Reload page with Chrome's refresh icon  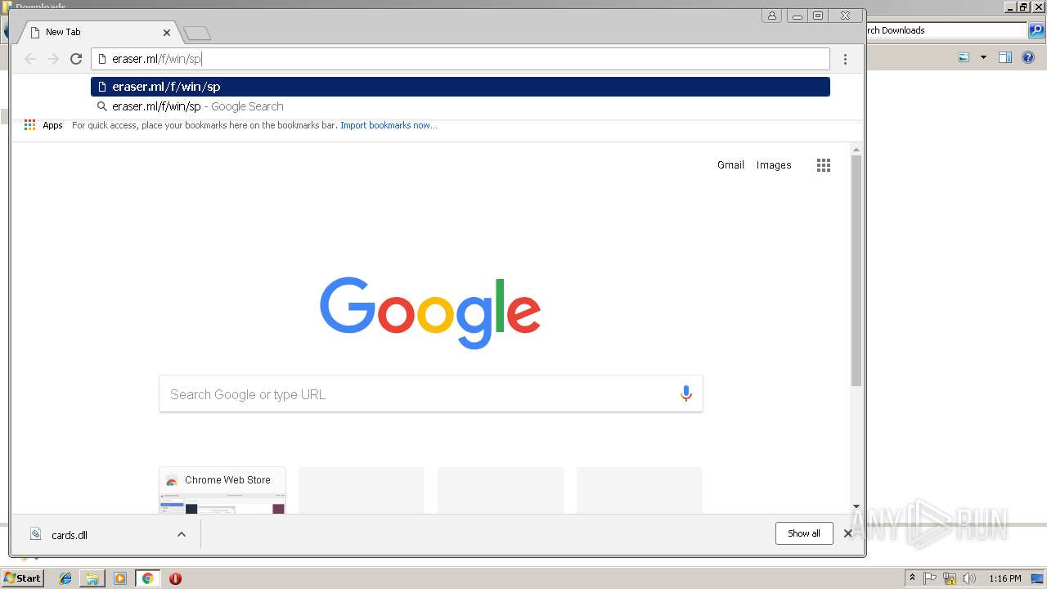coord(76,59)
